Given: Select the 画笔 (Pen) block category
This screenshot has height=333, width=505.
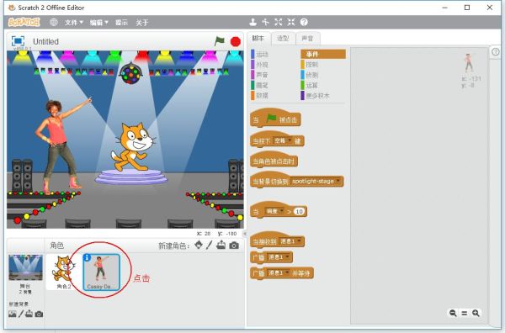Looking at the screenshot, I should tap(259, 85).
